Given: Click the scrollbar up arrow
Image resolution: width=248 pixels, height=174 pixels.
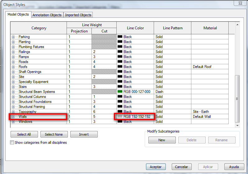Looking at the screenshot, I should [x=237, y=25].
